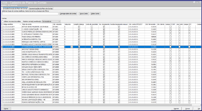The width and height of the screenshot is (202, 111).
Task: Sort by the Título da conta column header
Action: click(37, 24)
